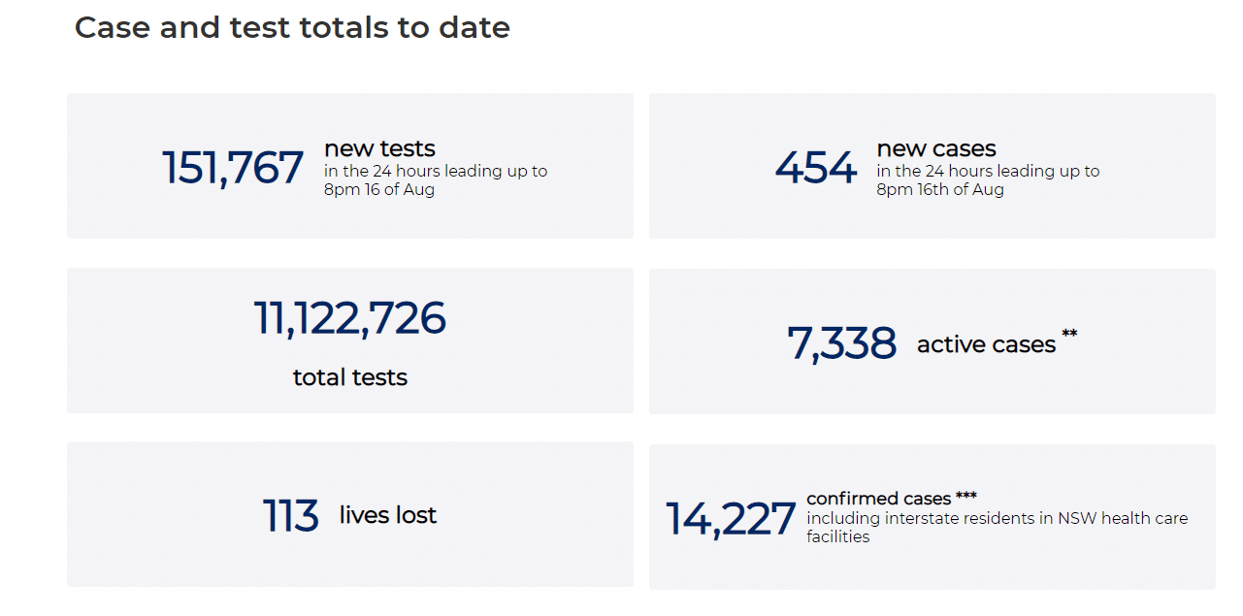This screenshot has width=1243, height=616.
Task: Click "in the 24 hours" line under new tests
Action: tap(436, 171)
